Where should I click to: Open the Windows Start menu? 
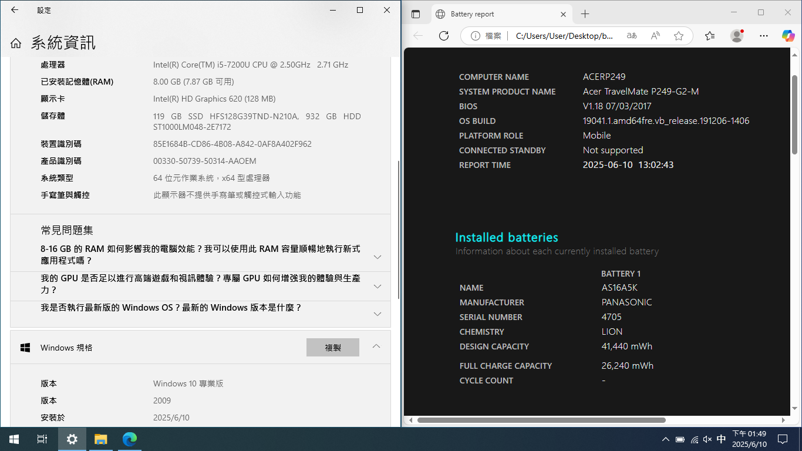pos(14,439)
